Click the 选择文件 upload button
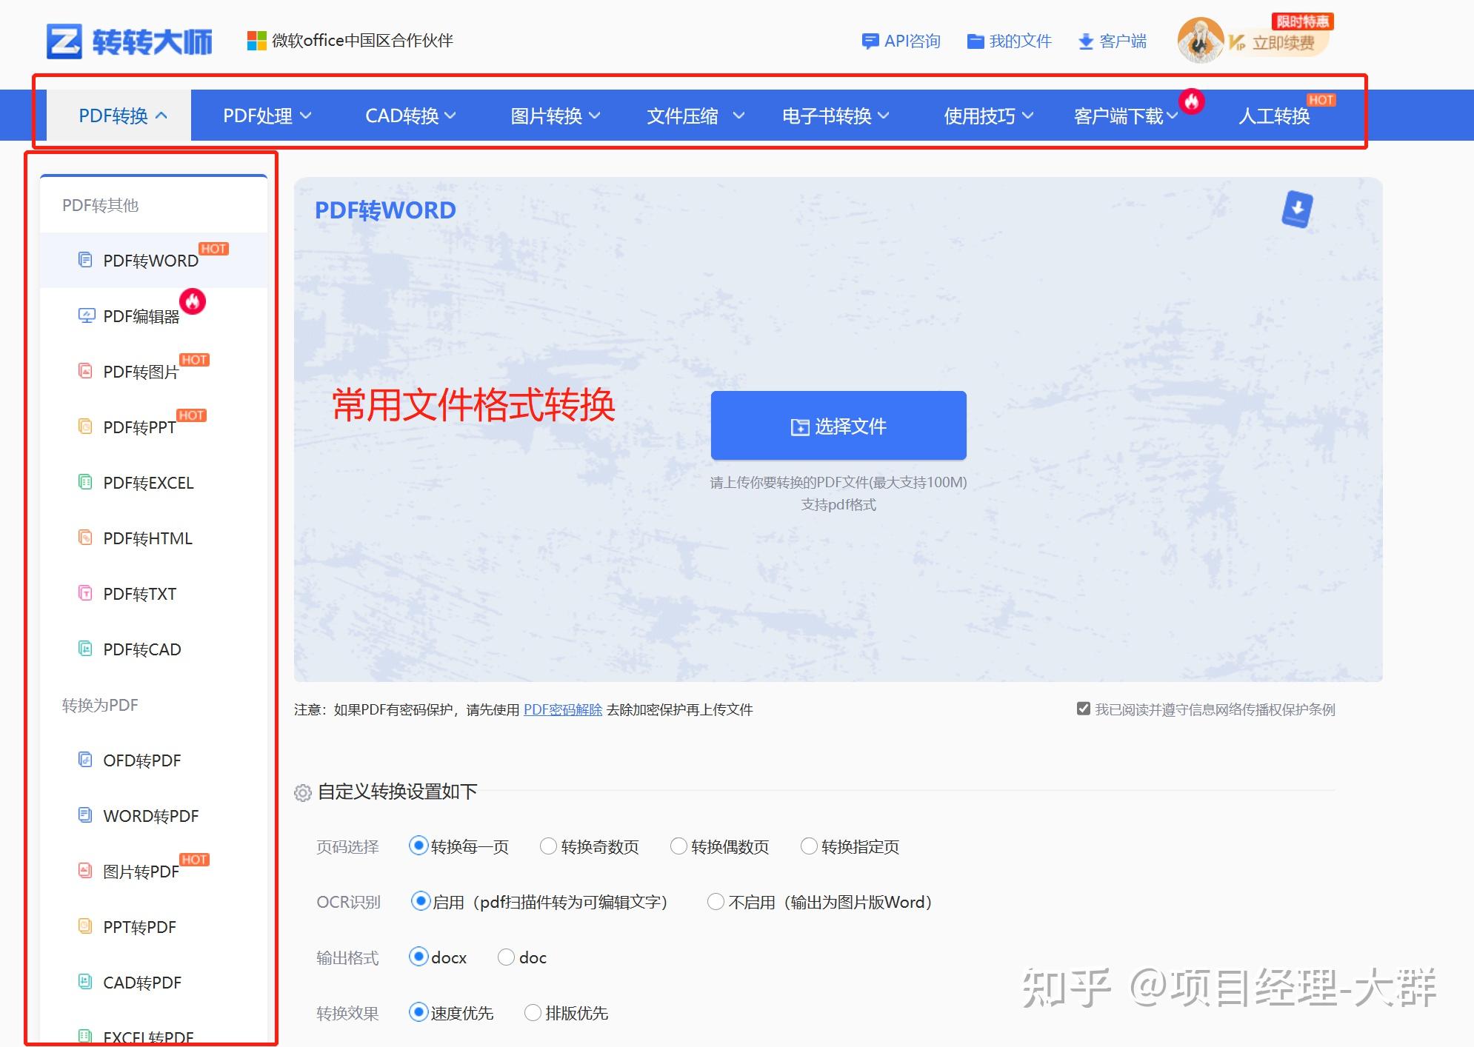The image size is (1474, 1047). (838, 426)
